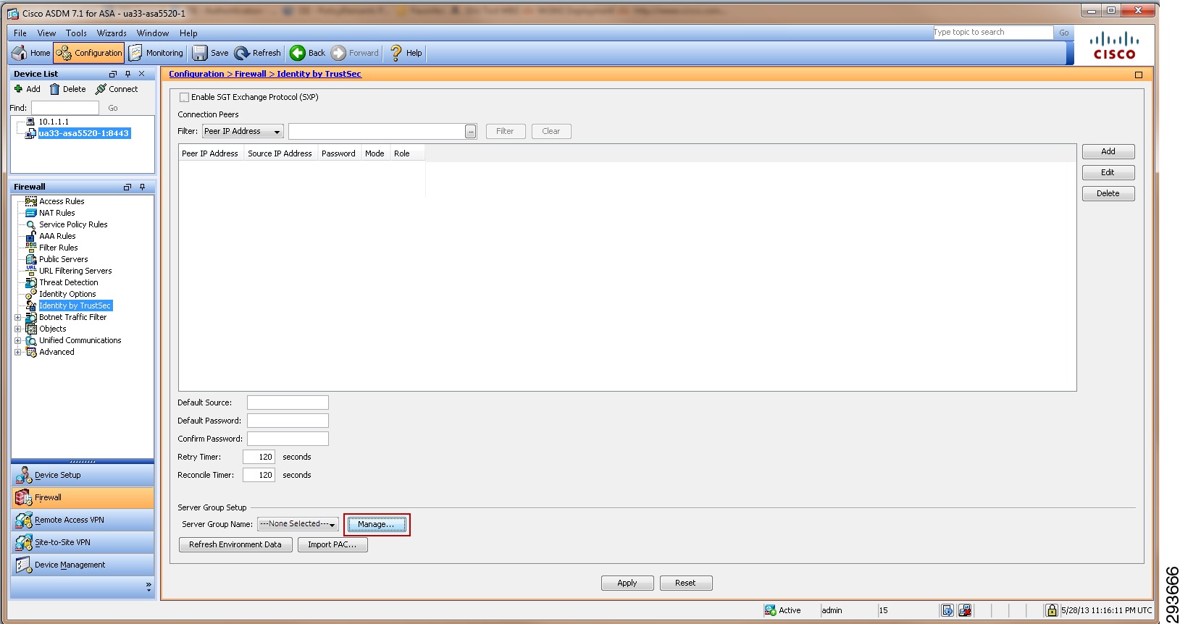Open NAT Rules in Firewall tree
Viewport: 1180px width, 624px height.
click(57, 213)
